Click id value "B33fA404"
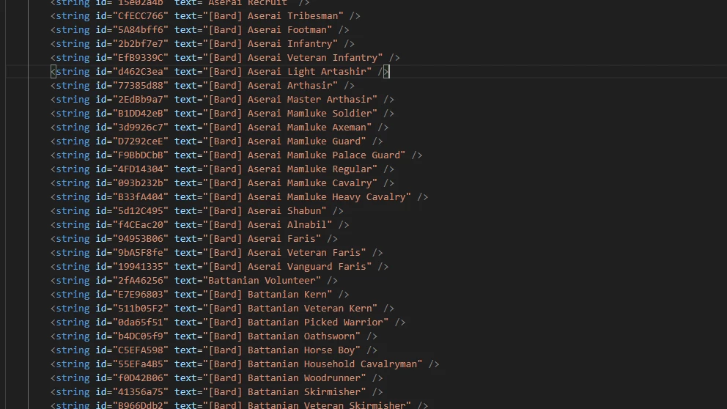The height and width of the screenshot is (409, 727). pos(141,196)
